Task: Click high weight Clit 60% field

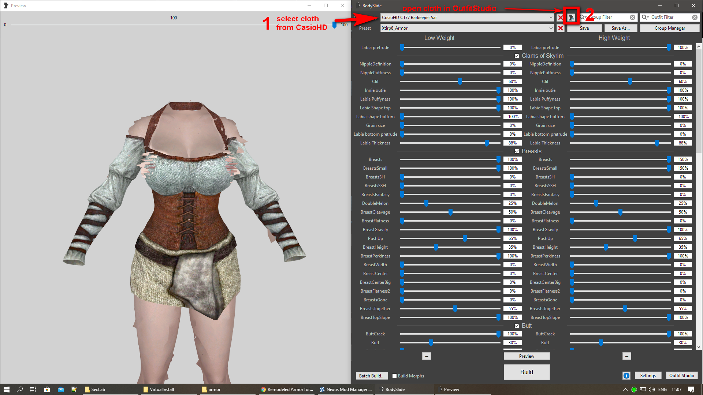Action: click(x=682, y=82)
